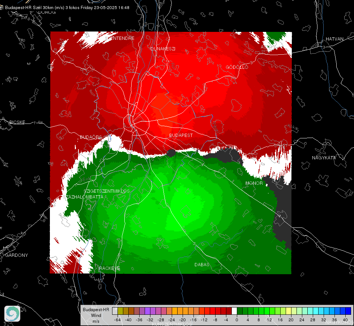Click the GÖDÖLLŐ town label
Image resolution: width=354 pixels, height=326 pixels.
237,67
